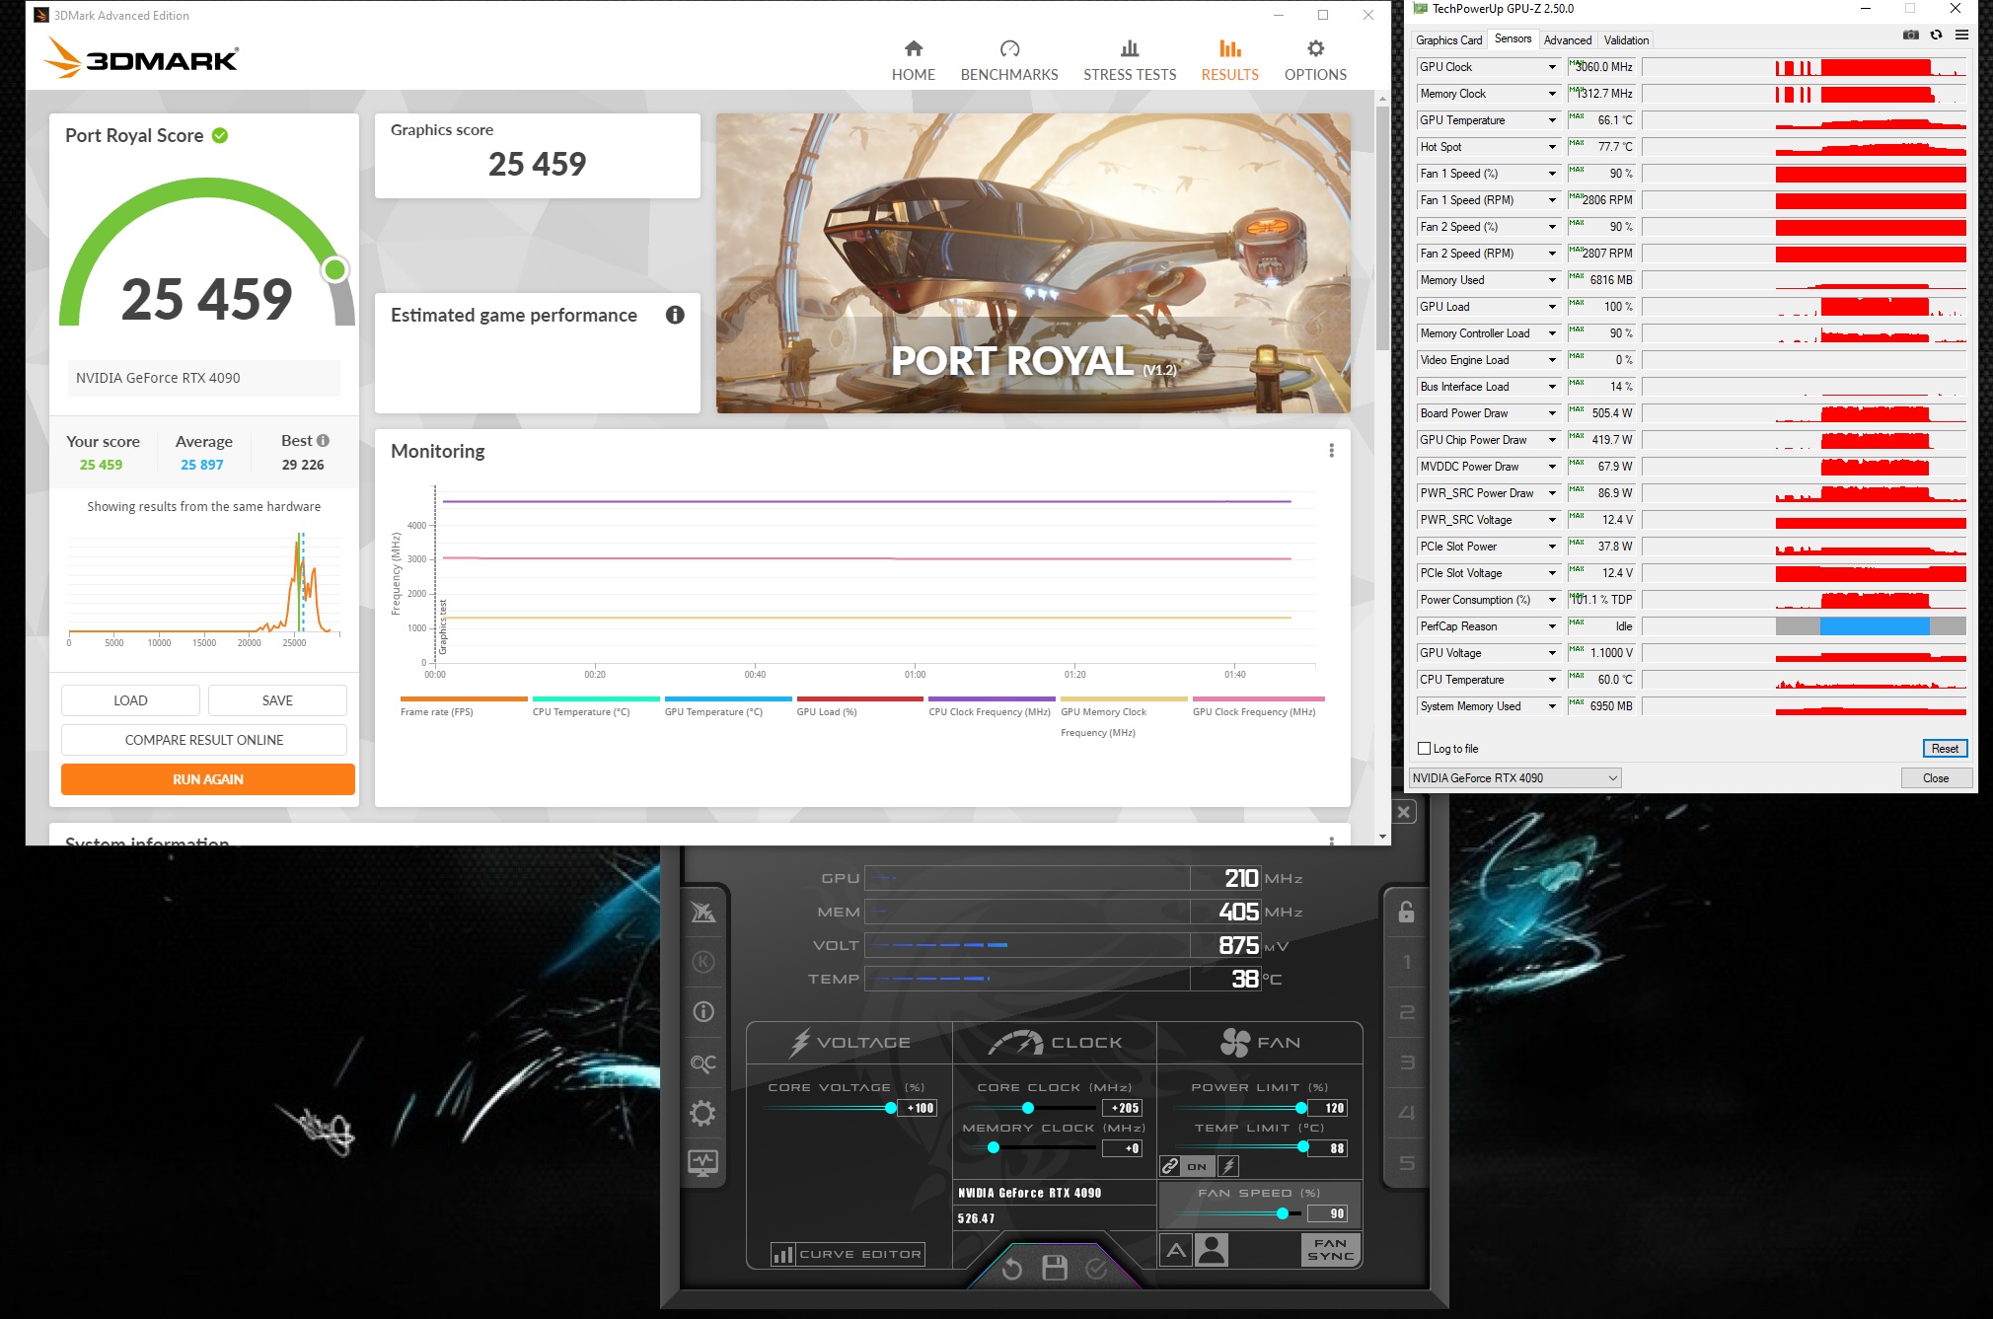Open Monitoring panel three-dot menu
This screenshot has width=1993, height=1319.
1331,451
